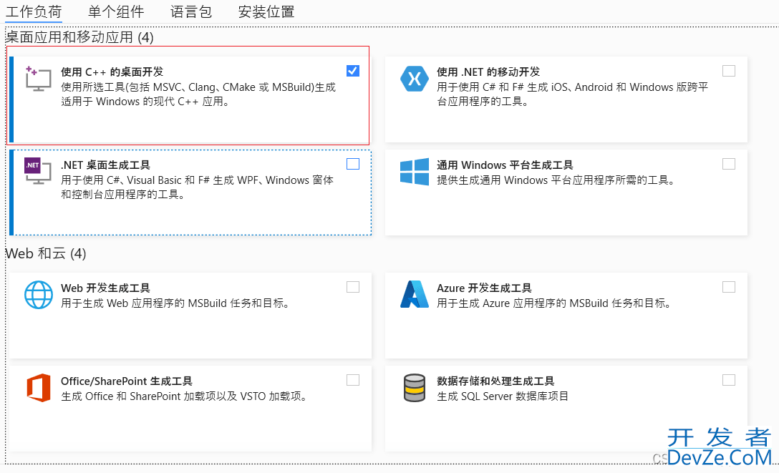
Task: Enable the .NET 桌面生成工具 checkbox
Action: tap(353, 164)
